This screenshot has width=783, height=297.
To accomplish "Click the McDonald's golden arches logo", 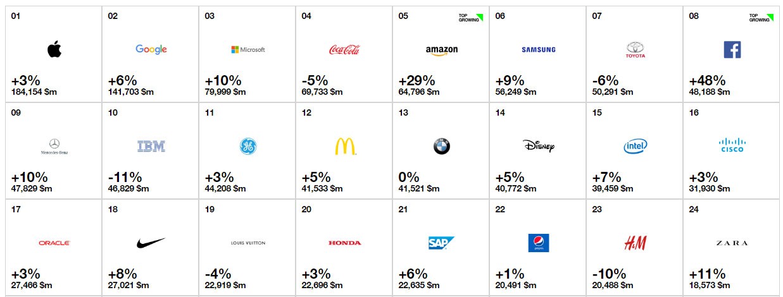I will click(345, 147).
